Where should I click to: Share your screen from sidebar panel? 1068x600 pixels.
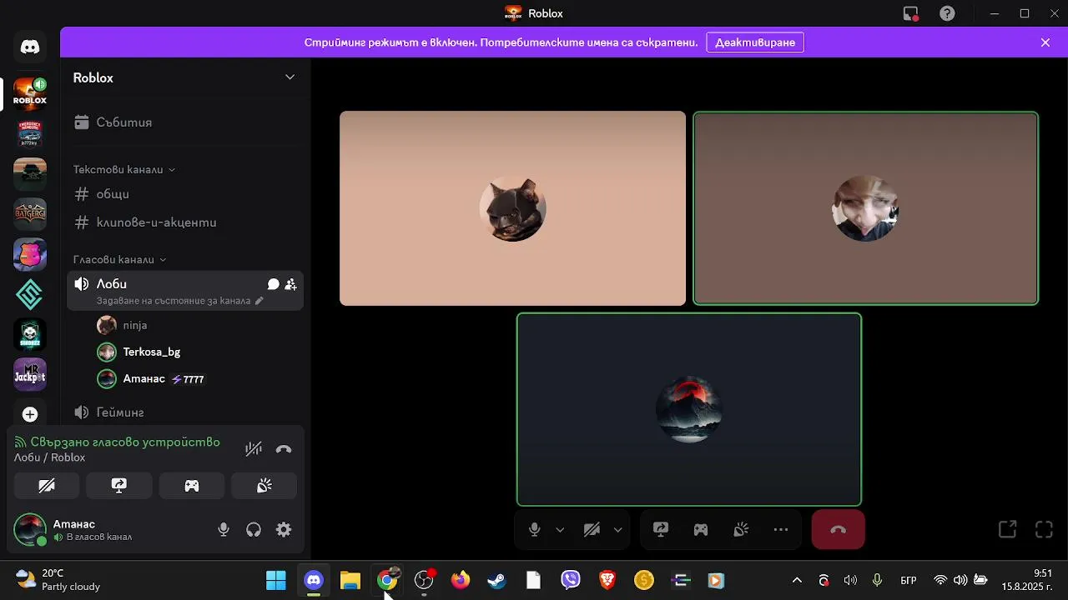click(119, 486)
